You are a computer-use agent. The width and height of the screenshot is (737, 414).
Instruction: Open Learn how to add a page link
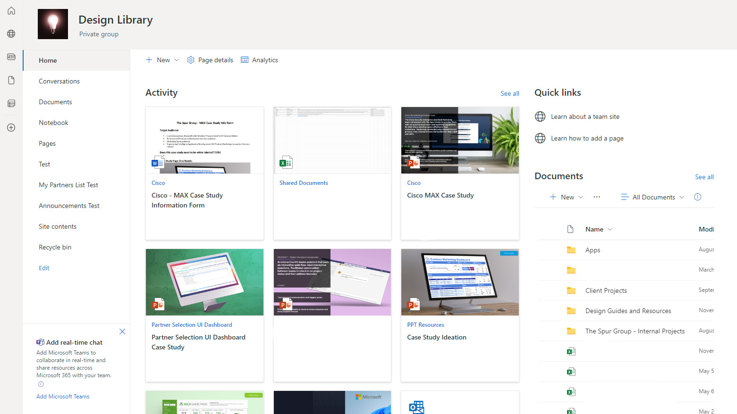587,138
